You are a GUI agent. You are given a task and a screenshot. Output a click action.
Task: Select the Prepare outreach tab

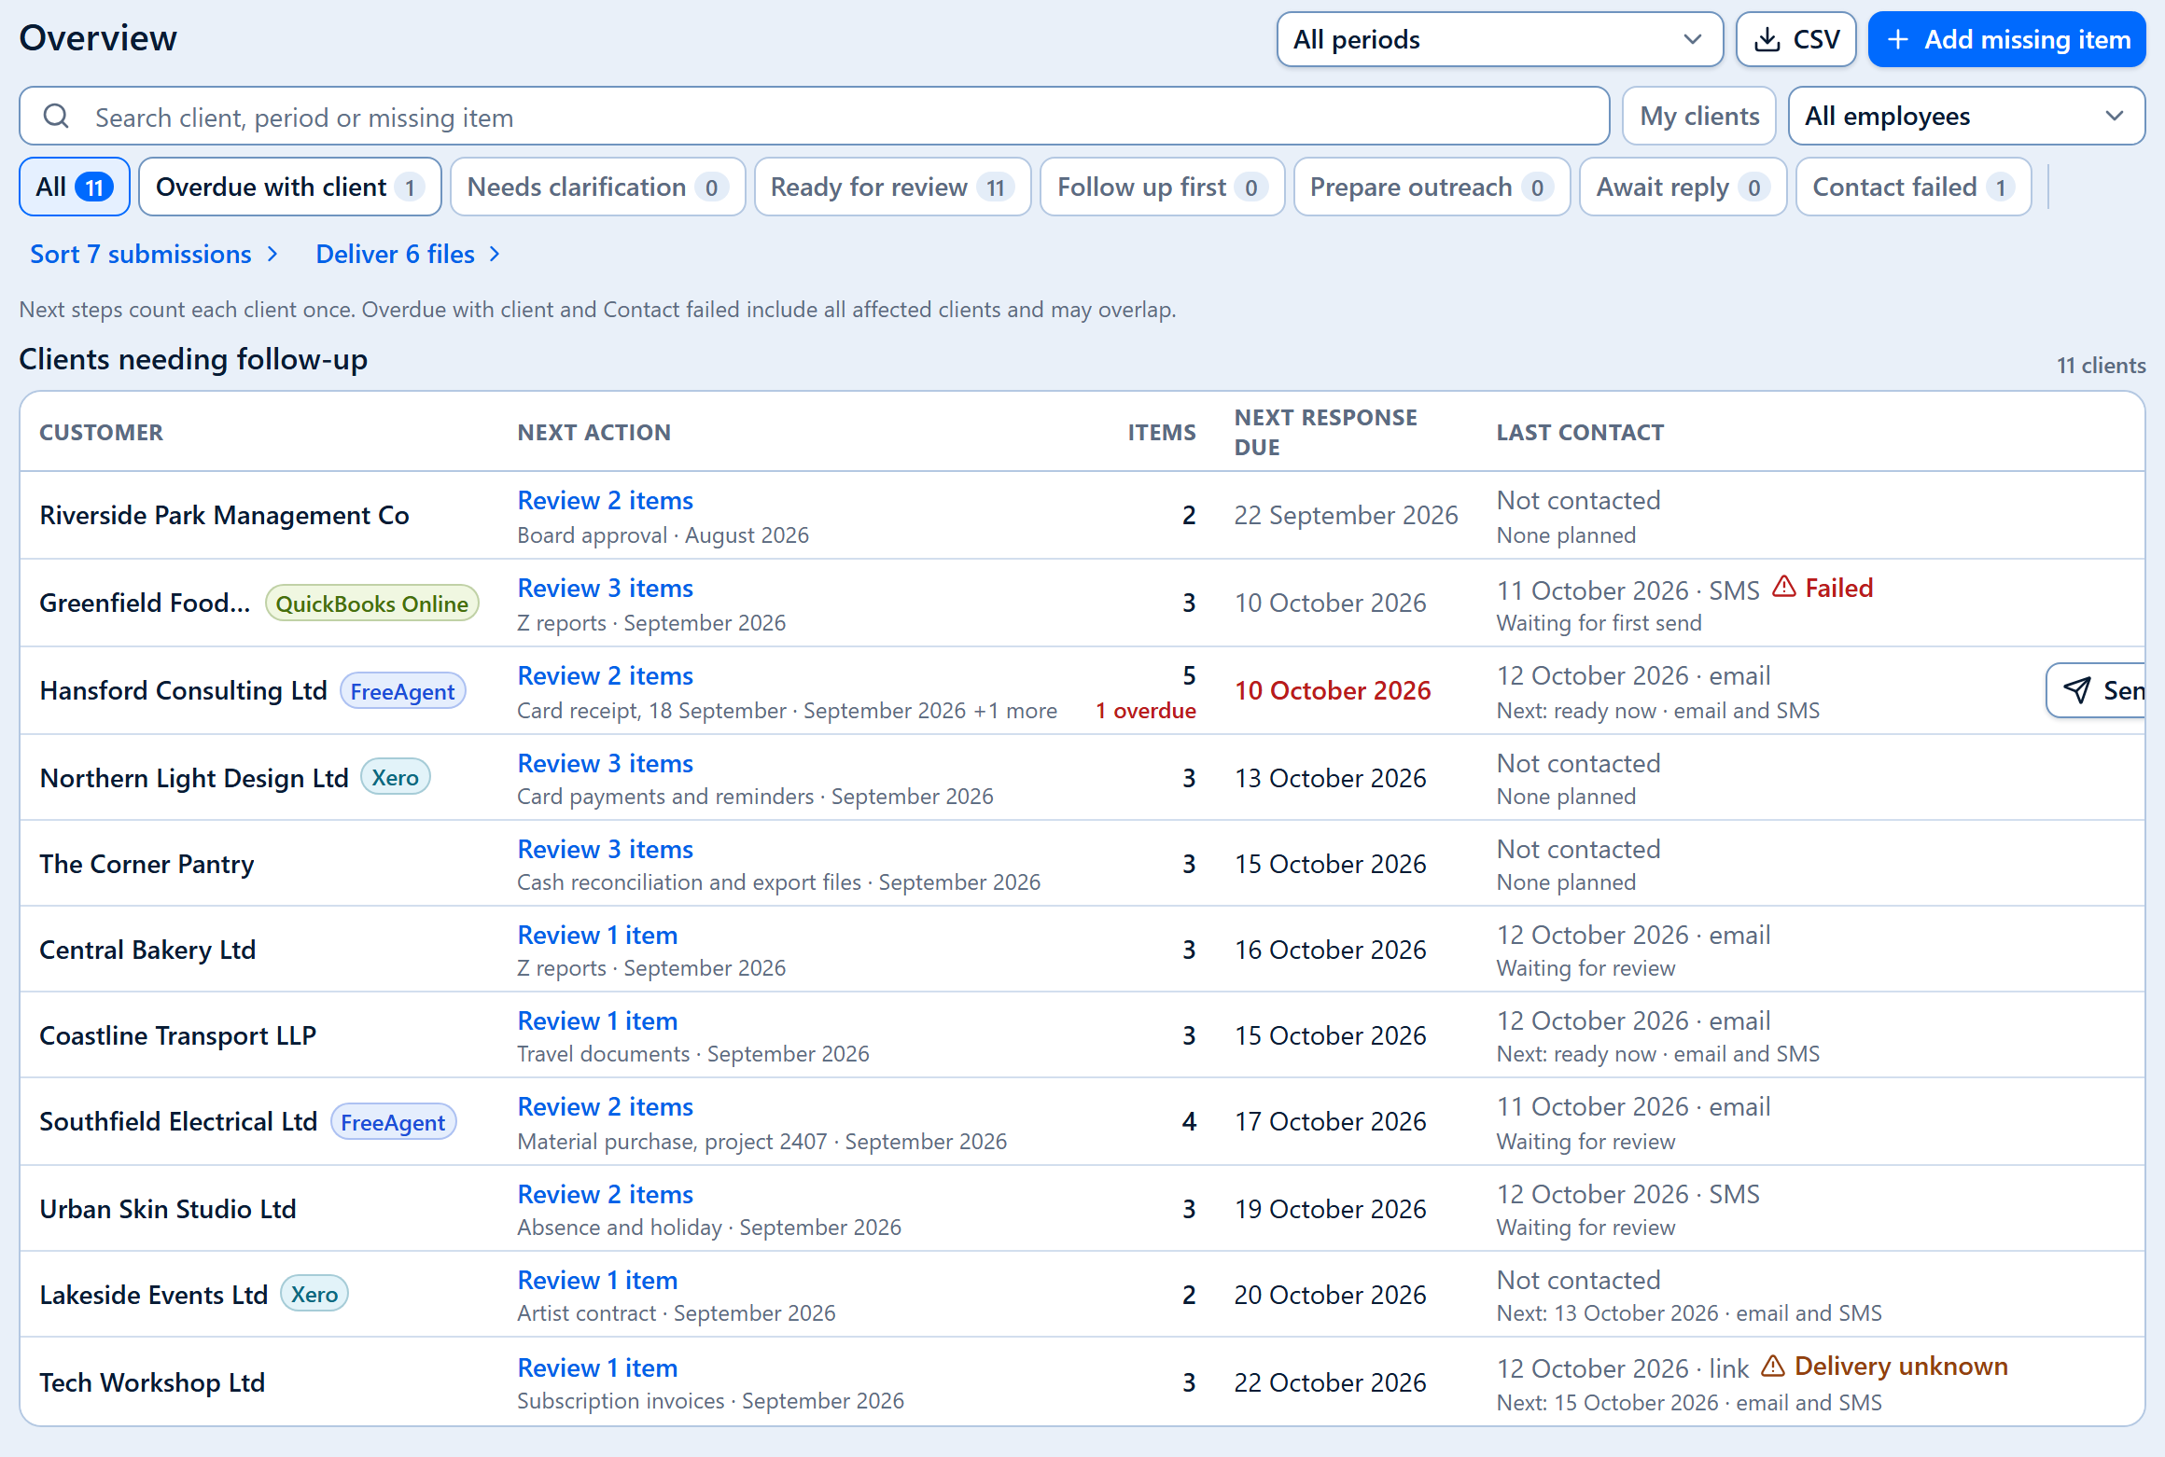point(1432,187)
